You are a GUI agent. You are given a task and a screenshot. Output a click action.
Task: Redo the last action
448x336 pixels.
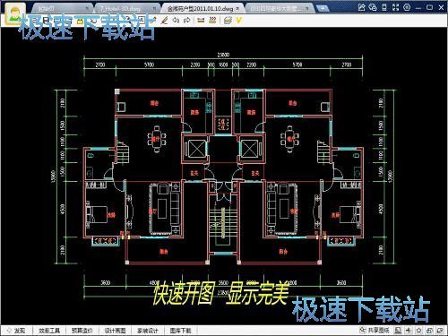tap(187, 21)
